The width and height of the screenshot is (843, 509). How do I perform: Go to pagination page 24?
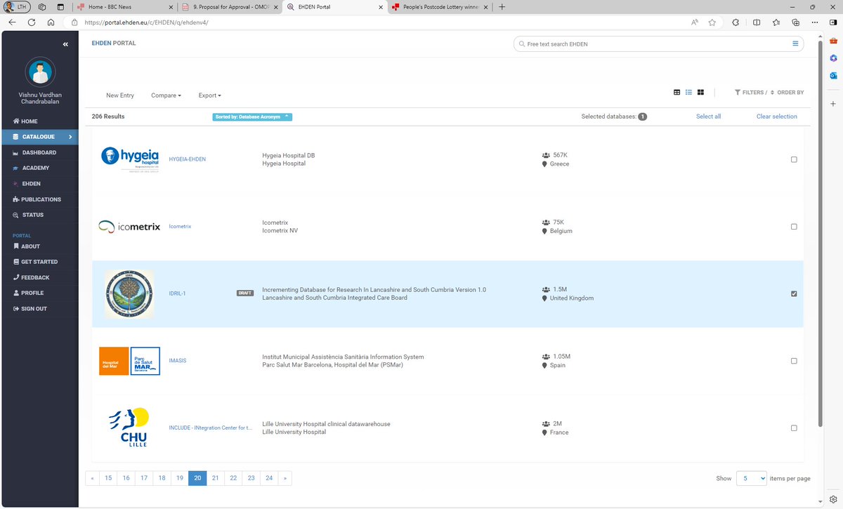(269, 478)
